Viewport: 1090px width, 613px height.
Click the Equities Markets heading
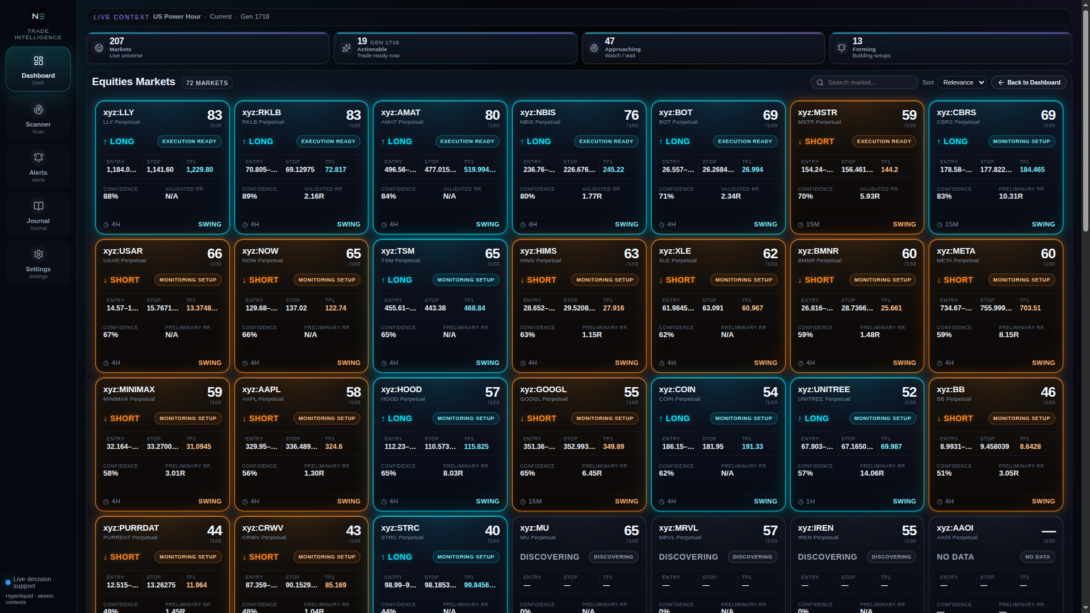click(x=133, y=82)
